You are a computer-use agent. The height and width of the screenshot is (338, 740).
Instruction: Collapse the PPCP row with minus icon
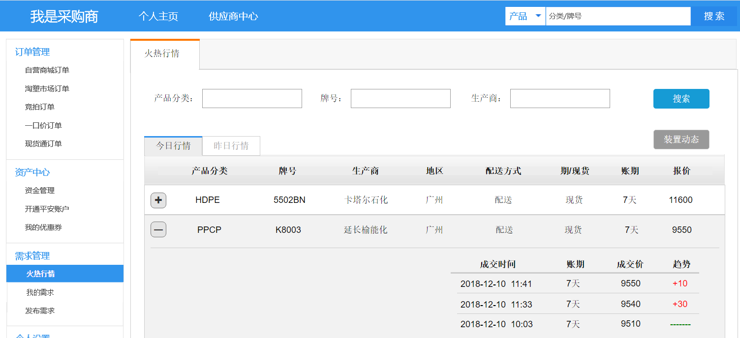[158, 230]
